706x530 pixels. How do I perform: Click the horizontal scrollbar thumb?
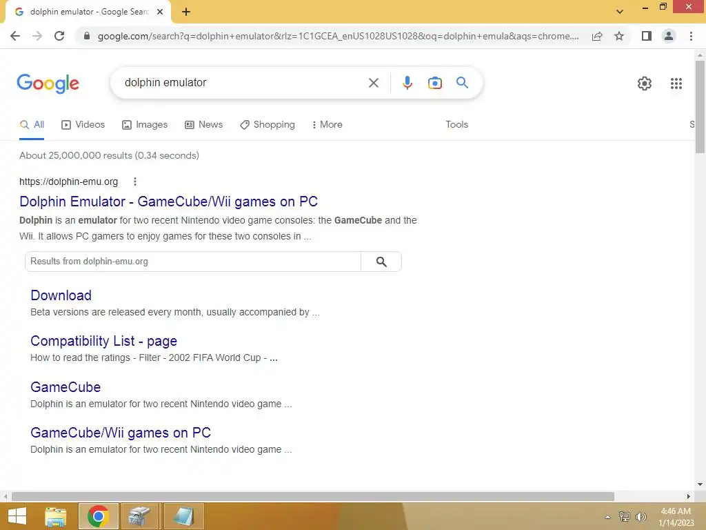point(313,496)
